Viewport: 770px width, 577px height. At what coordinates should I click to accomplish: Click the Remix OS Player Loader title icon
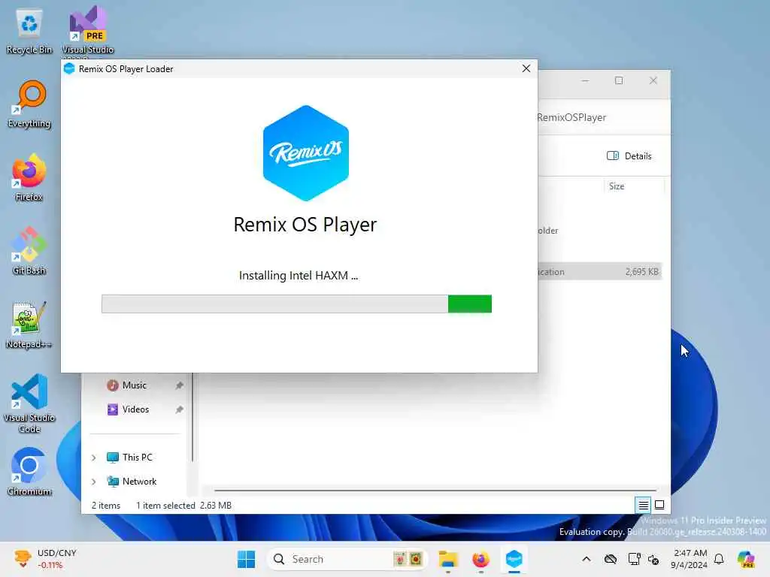click(69, 68)
